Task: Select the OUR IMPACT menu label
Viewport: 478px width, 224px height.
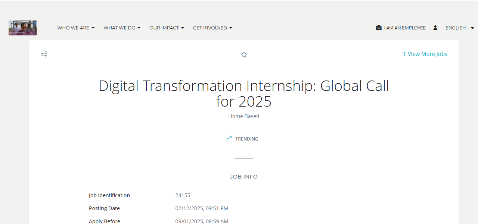Action: tap(164, 28)
